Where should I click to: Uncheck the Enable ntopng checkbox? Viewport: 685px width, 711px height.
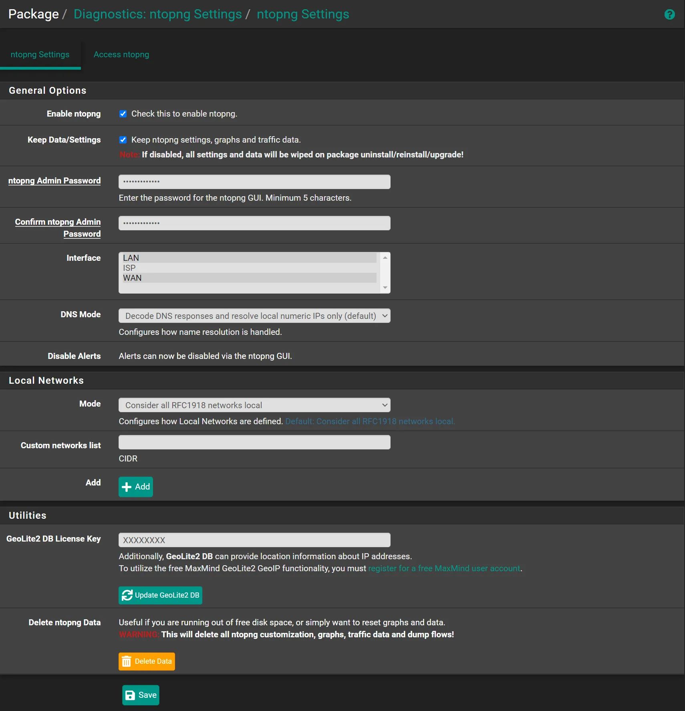pos(123,114)
